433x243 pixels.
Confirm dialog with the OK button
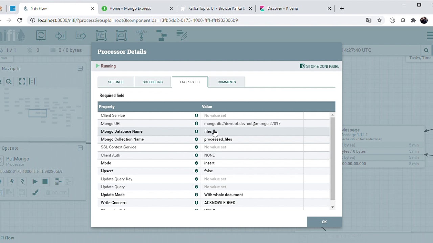click(324, 222)
